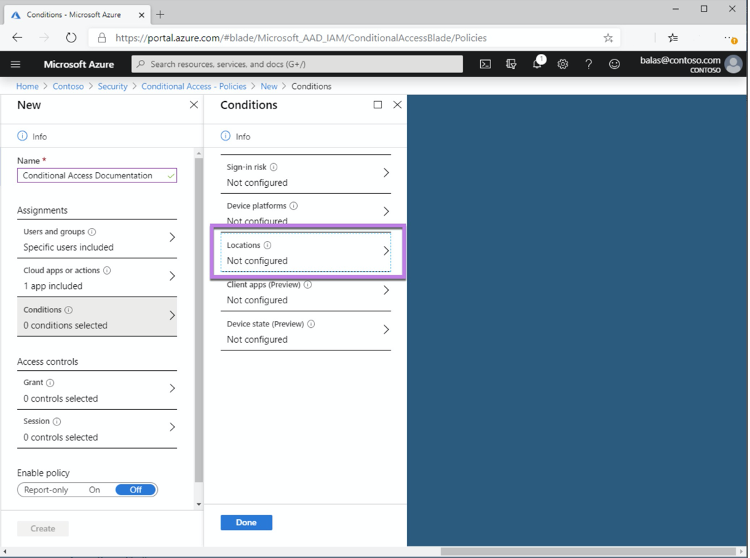Click New blade scrollbar down arrow
This screenshot has height=558, width=750.
point(199,504)
